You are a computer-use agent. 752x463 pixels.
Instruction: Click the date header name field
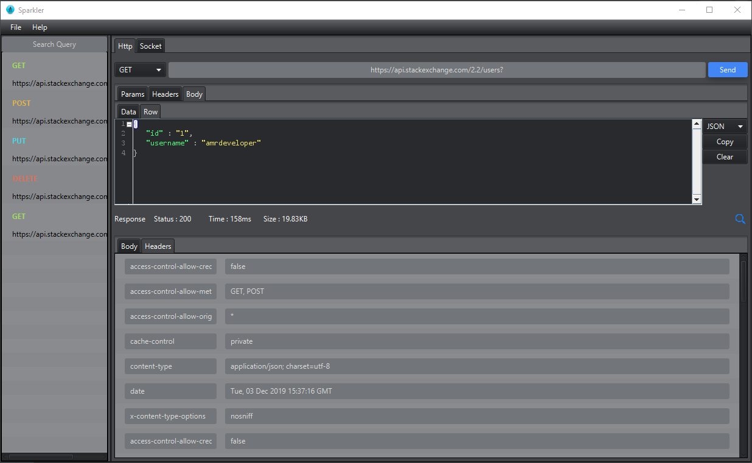[x=170, y=391]
